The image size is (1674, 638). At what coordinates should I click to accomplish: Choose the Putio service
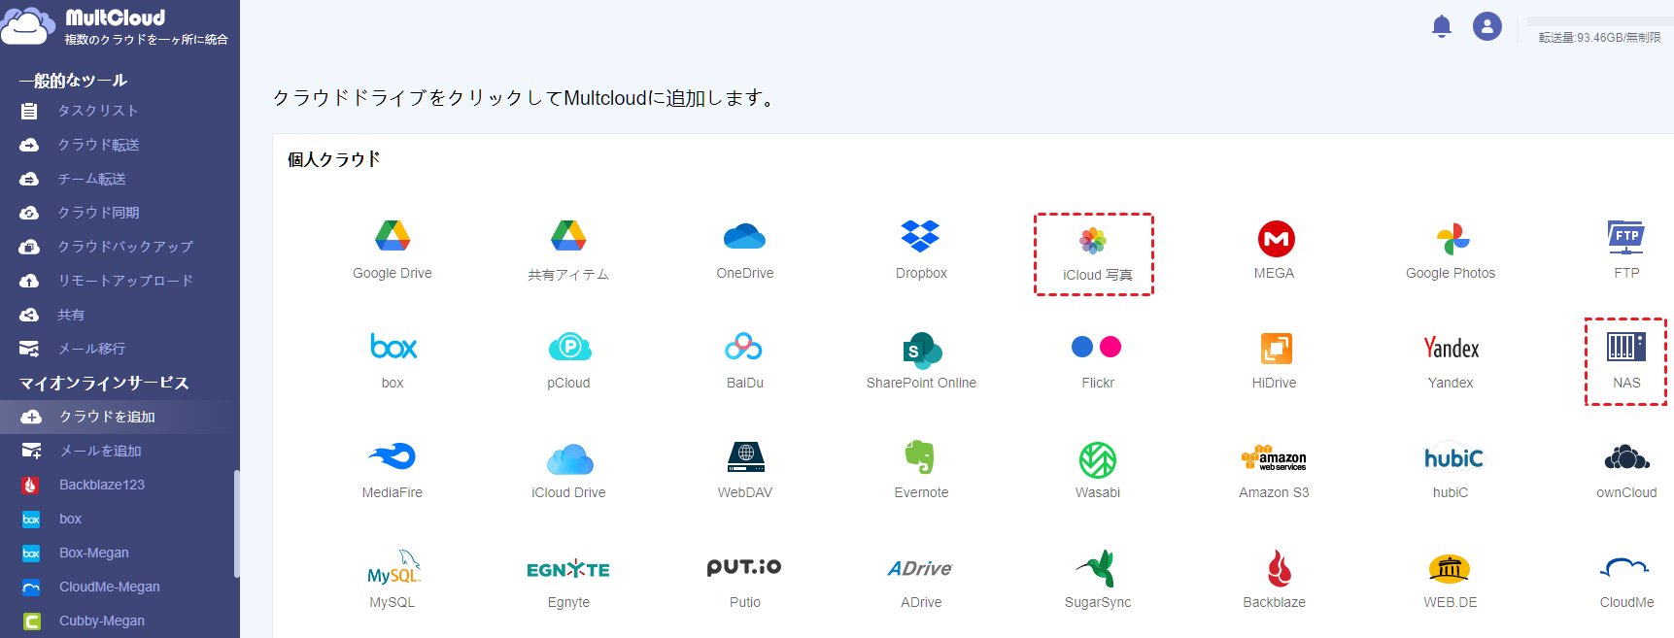[x=744, y=567]
